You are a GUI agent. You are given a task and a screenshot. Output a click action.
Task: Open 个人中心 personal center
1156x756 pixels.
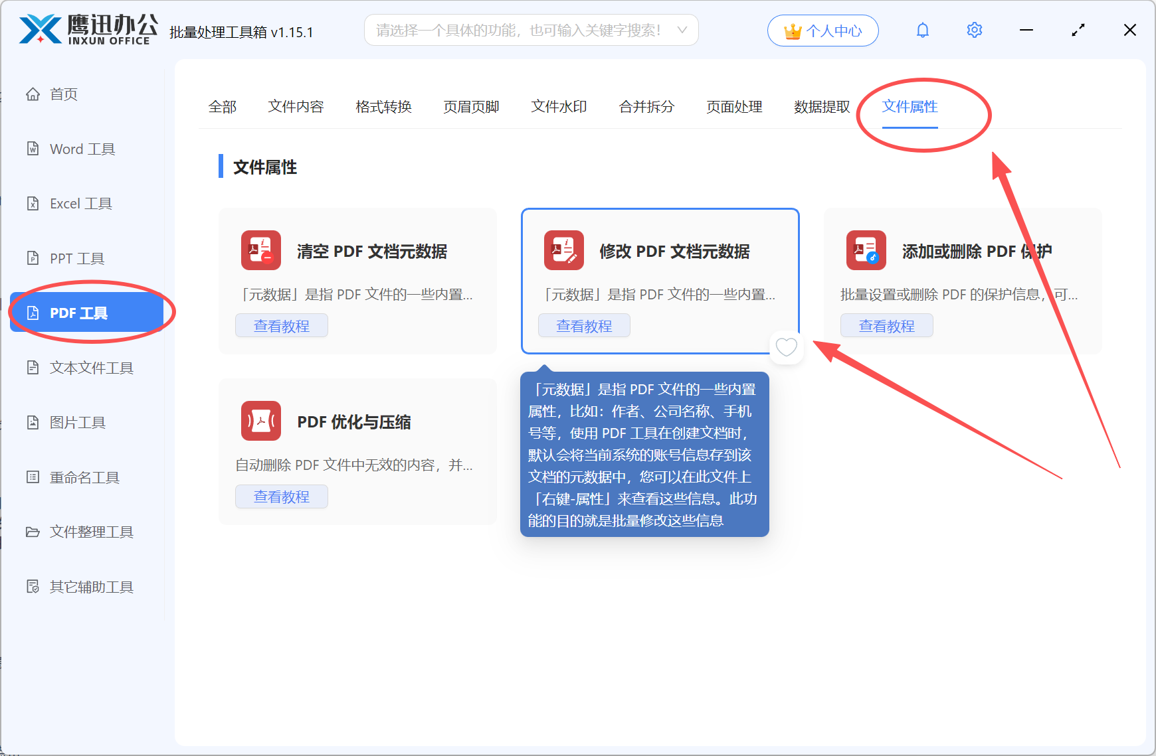823,30
